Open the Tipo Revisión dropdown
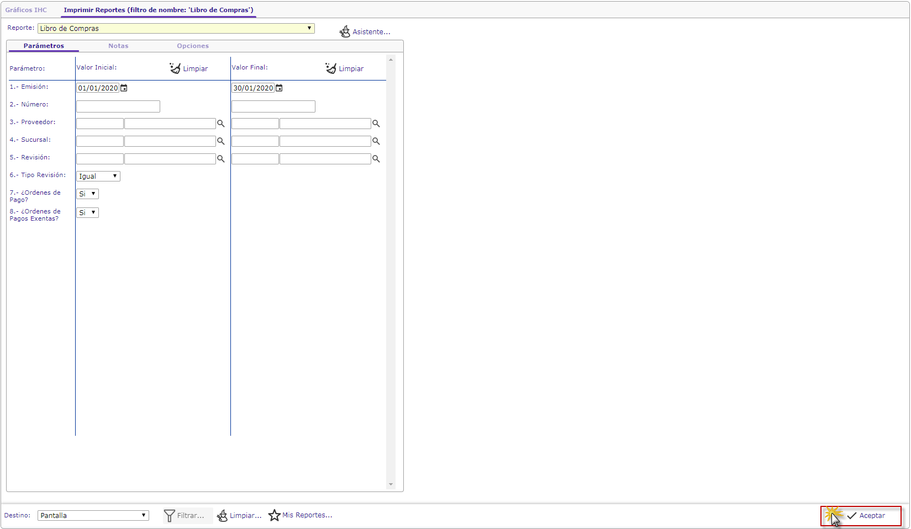 pos(98,177)
